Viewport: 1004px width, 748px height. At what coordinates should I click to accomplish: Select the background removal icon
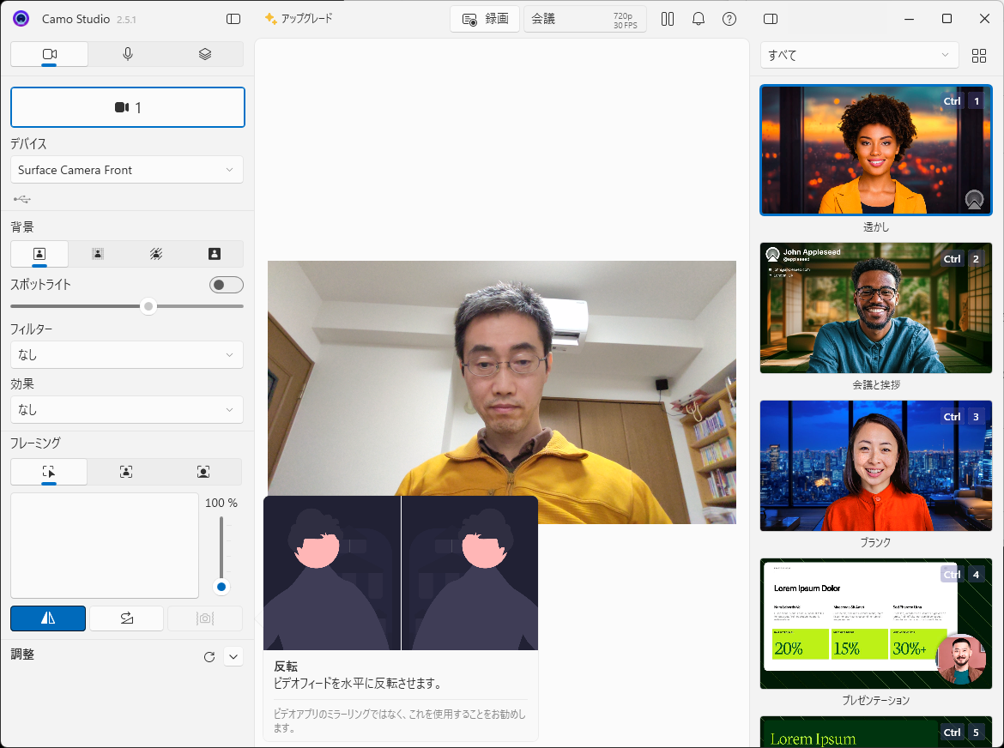click(155, 254)
